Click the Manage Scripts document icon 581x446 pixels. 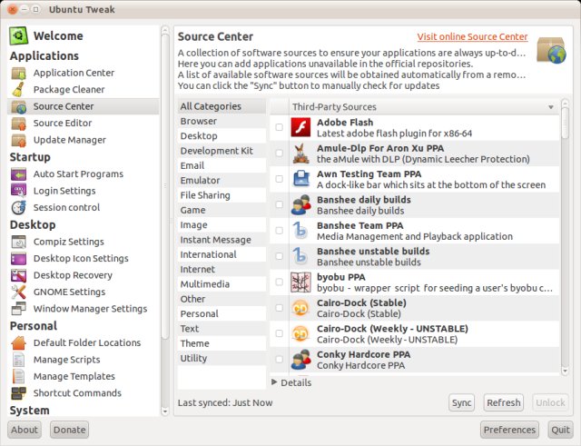(x=18, y=360)
